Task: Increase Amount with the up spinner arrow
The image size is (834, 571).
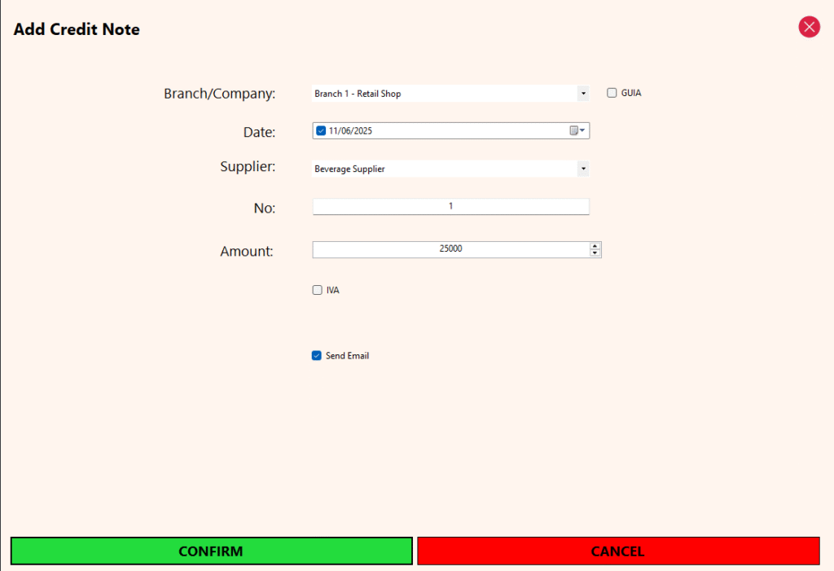Action: [595, 246]
